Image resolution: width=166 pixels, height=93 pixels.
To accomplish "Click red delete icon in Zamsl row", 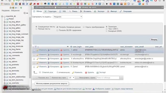I will pos(61,67).
